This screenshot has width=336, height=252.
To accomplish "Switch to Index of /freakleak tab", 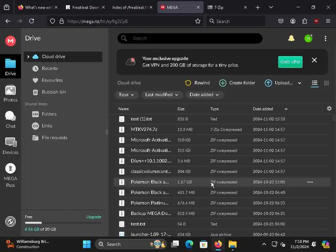I will [132, 8].
